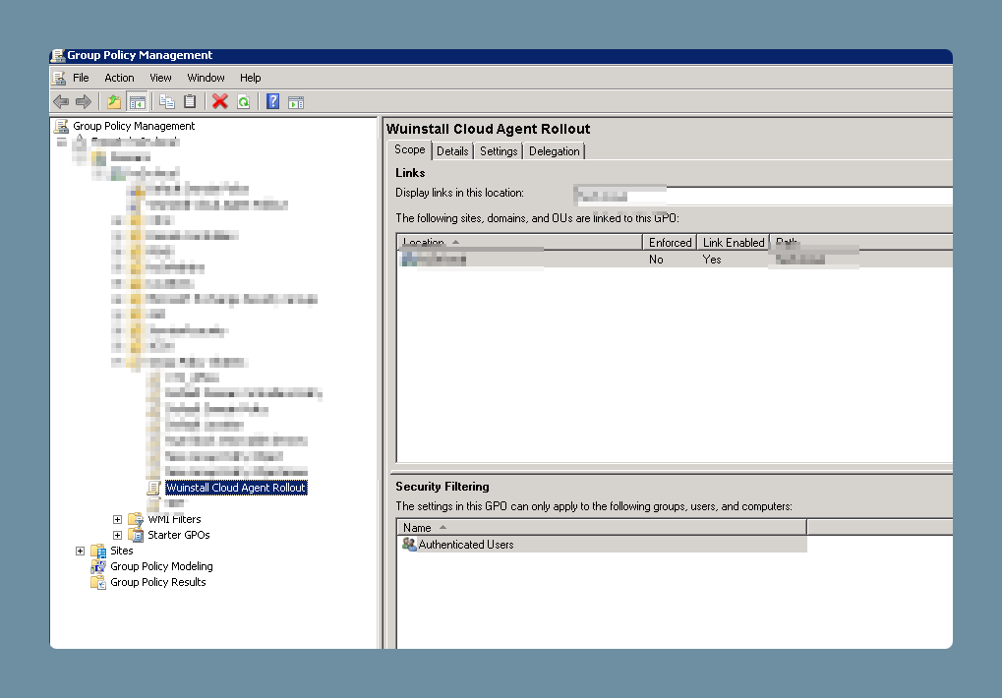Select the Group Policy Results tree item
The height and width of the screenshot is (698, 1002).
point(158,582)
